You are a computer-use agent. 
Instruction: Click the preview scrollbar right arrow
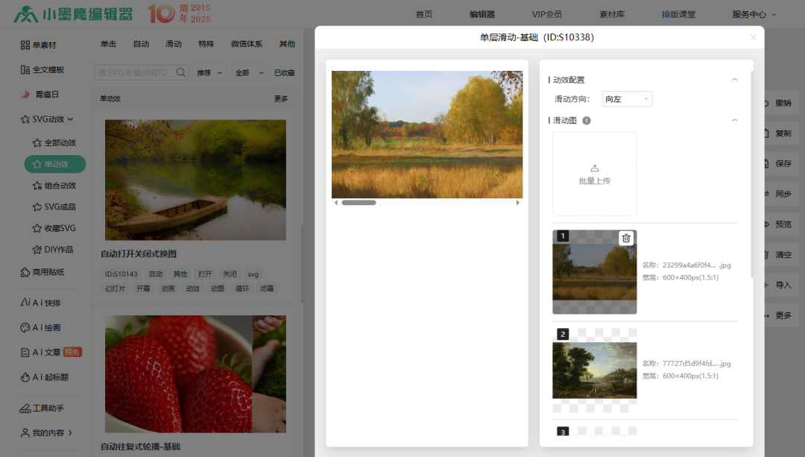point(517,203)
